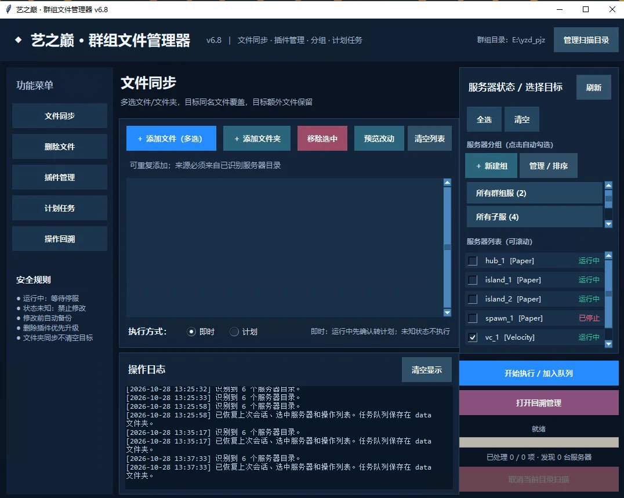624x498 pixels.
Task: Open 操作回溯 in the function menu
Action: pyautogui.click(x=60, y=239)
